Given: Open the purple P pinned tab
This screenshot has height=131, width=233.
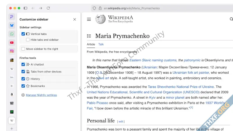Looking at the screenshot, I should (12, 17).
